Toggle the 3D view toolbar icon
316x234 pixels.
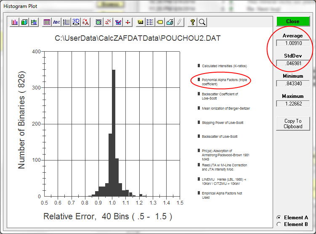pyautogui.click(x=76, y=22)
